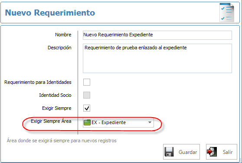Click inside the Descripción text area

coord(157,58)
